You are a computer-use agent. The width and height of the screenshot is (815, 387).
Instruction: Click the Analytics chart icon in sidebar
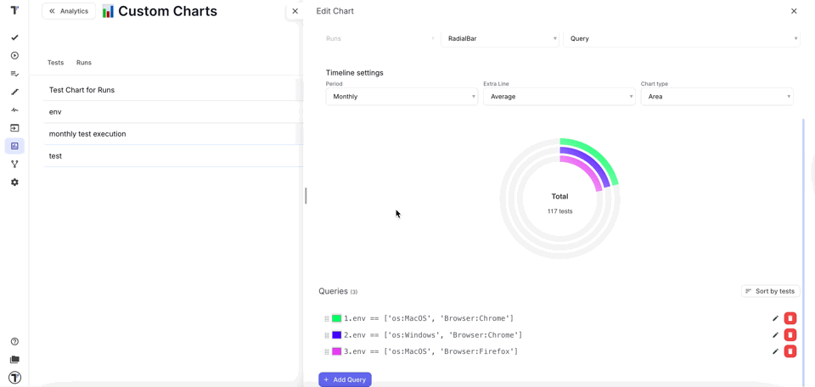[x=14, y=146]
